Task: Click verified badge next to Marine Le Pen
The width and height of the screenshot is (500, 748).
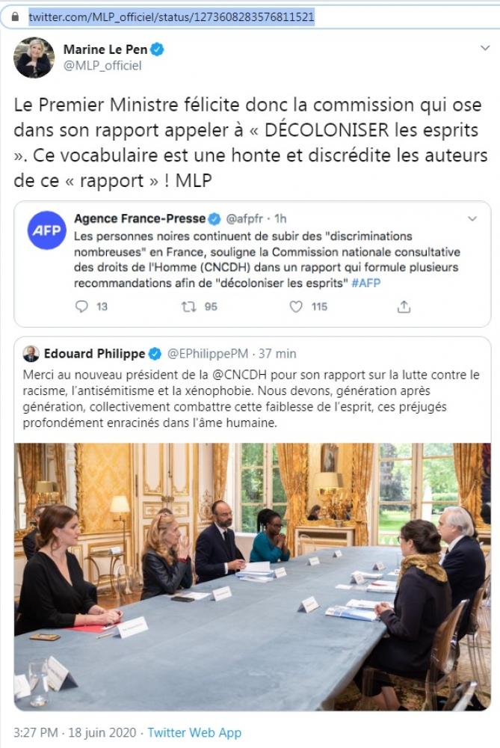Action: pyautogui.click(x=157, y=49)
